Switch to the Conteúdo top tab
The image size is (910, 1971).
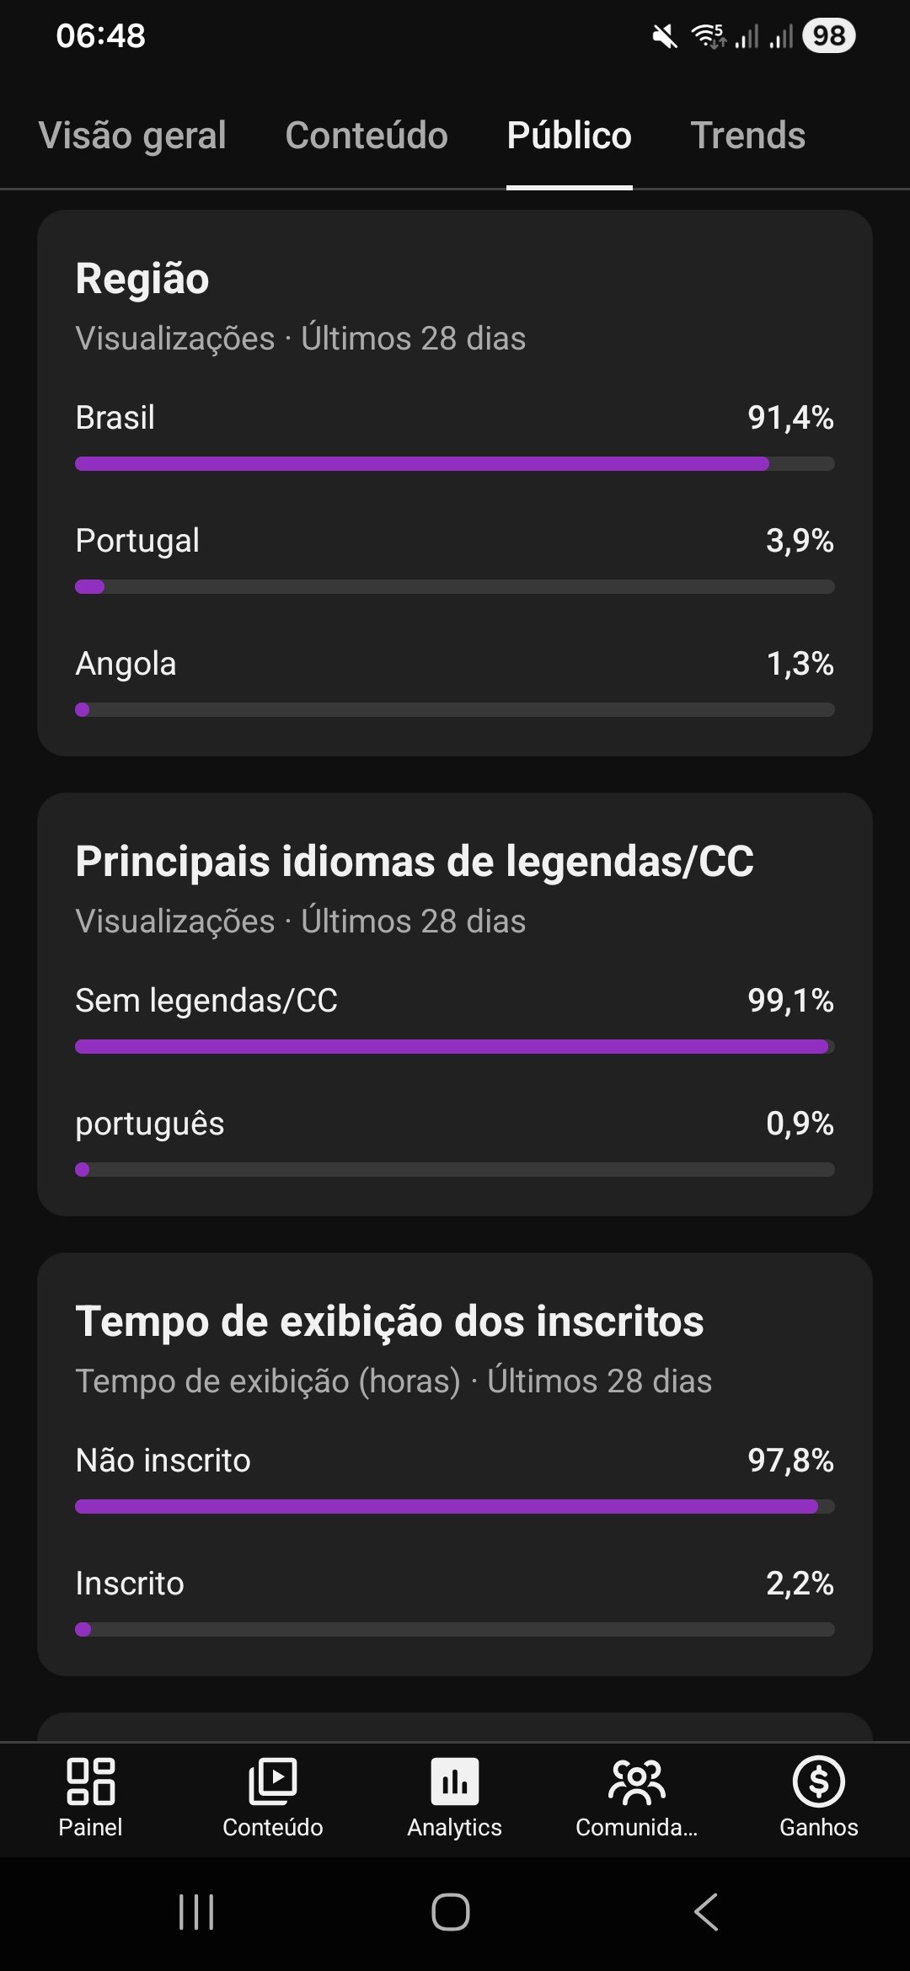point(367,136)
